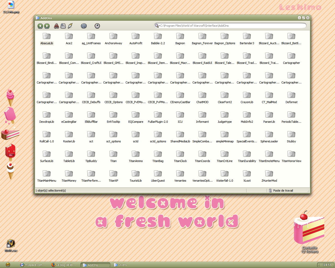The width and height of the screenshot is (335, 268).
Task: Select the TitanMoney folder
Action: click(69, 176)
